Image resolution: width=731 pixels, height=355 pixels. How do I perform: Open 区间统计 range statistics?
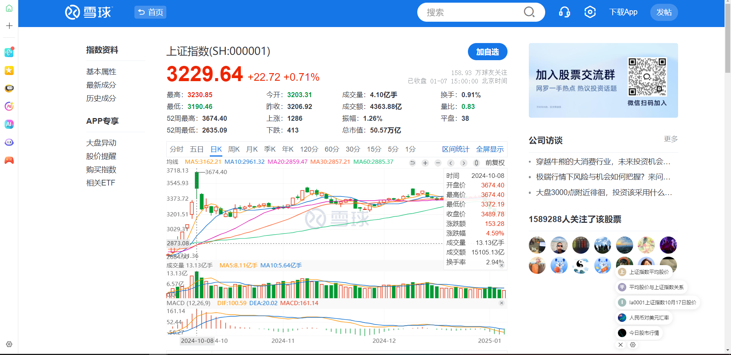click(456, 149)
